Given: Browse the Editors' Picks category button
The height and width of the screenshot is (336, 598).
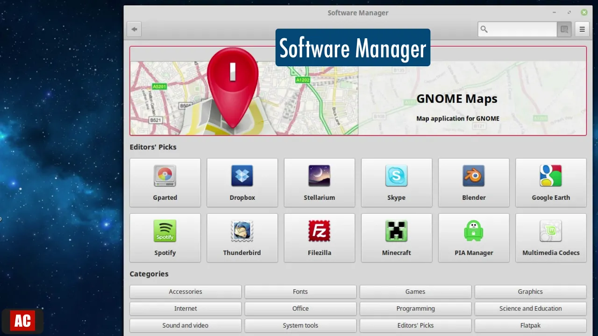Looking at the screenshot, I should (x=415, y=325).
